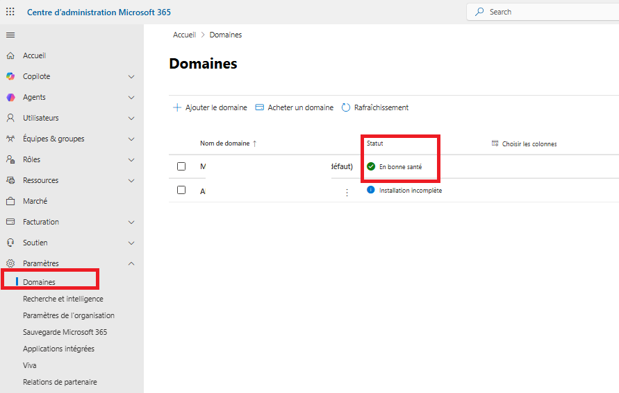Expand the Ressources chevron
Screen dimensions: 619x393
coord(131,181)
